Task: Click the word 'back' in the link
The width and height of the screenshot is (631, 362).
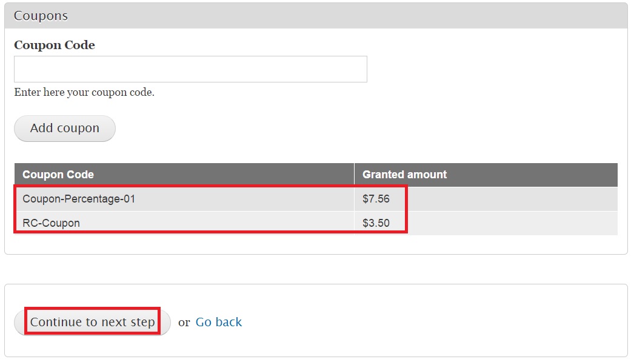Action: pyautogui.click(x=230, y=322)
